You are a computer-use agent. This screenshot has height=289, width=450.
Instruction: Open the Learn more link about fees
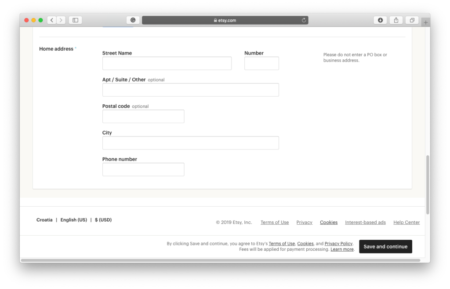point(342,249)
